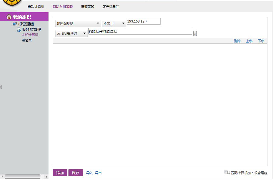Open the 客户端备注 tab
The width and height of the screenshot is (273, 180).
[x=111, y=7]
